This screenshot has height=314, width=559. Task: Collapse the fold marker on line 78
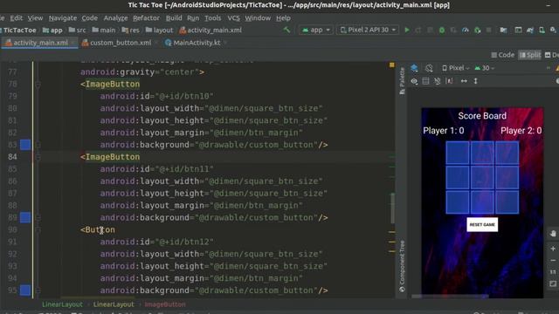(x=38, y=85)
